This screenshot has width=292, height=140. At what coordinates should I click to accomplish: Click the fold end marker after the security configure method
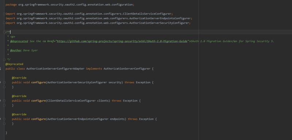click(4, 87)
